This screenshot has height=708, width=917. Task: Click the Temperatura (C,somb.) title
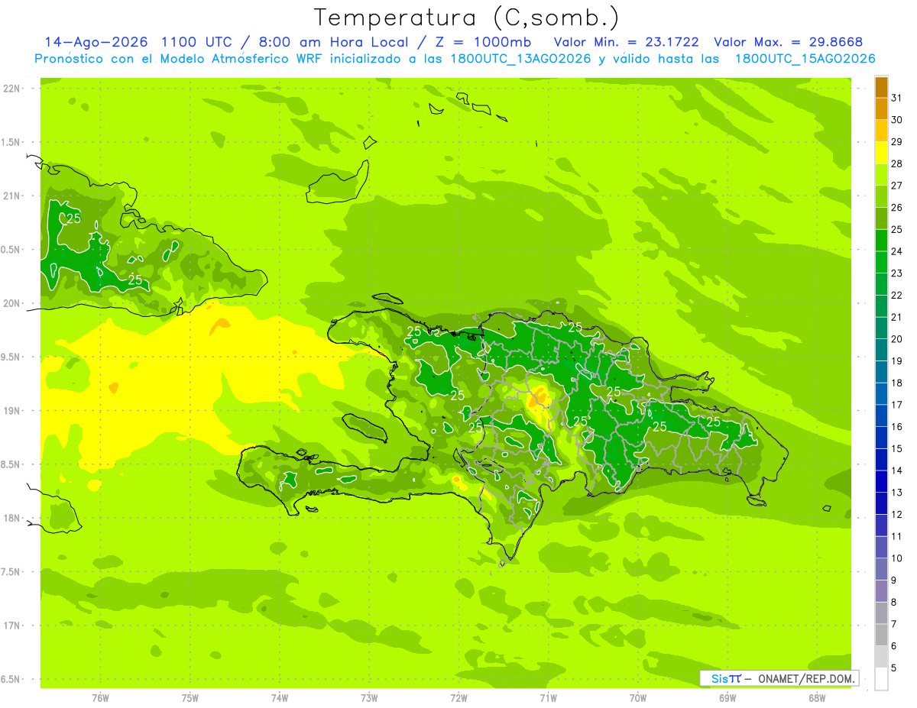[x=467, y=18]
